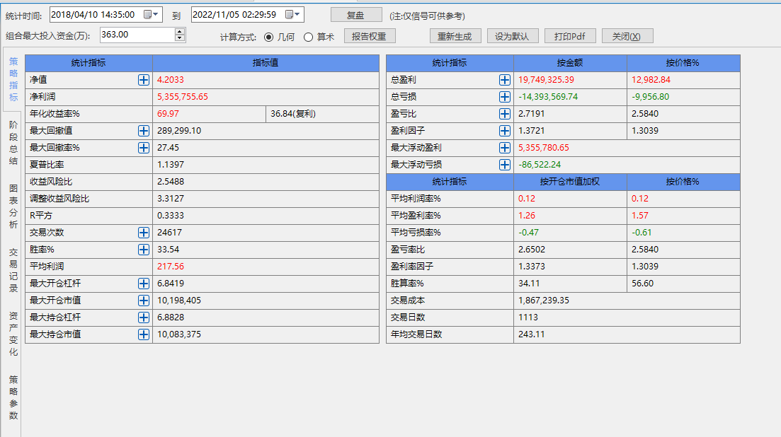Image resolution: width=781 pixels, height=437 pixels.
Task: Open the 交易记录 side tab
Action: (x=13, y=269)
